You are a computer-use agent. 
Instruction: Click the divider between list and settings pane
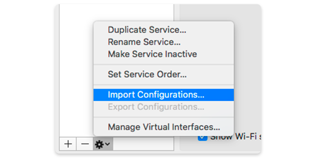point(177,11)
